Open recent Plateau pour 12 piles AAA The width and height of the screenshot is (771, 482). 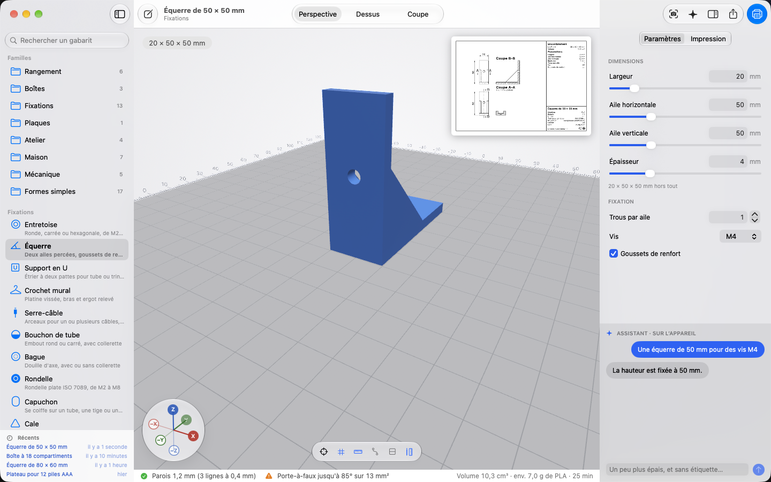point(67,474)
